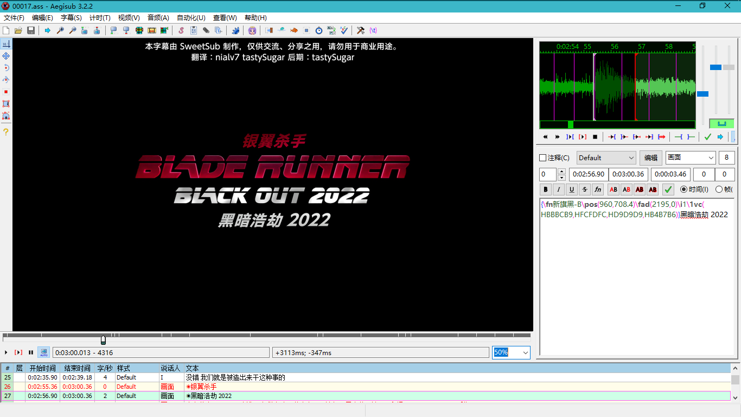Open the Shift Times toolbar icon

(x=269, y=30)
